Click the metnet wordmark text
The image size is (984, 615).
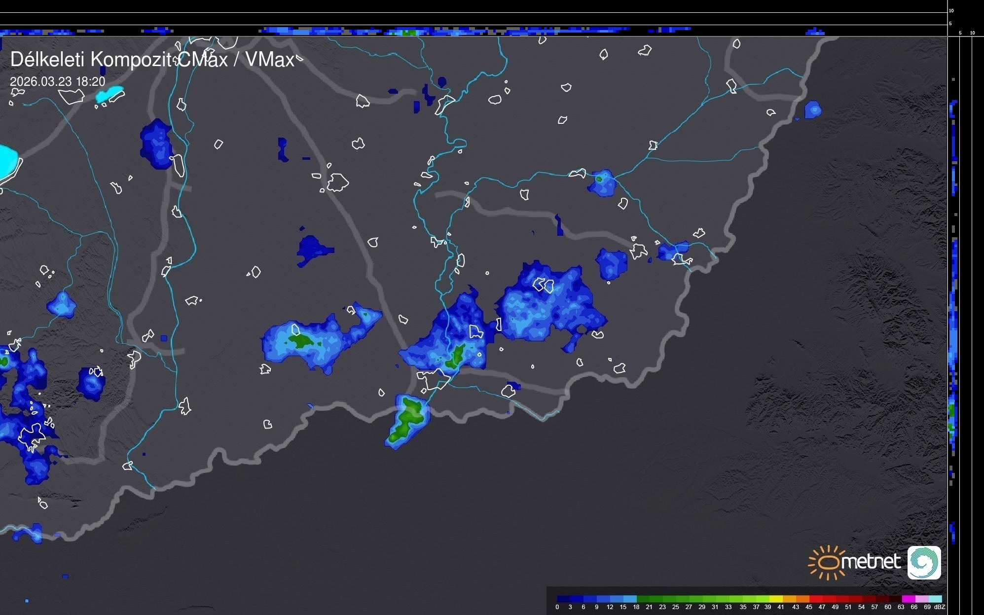tap(871, 562)
